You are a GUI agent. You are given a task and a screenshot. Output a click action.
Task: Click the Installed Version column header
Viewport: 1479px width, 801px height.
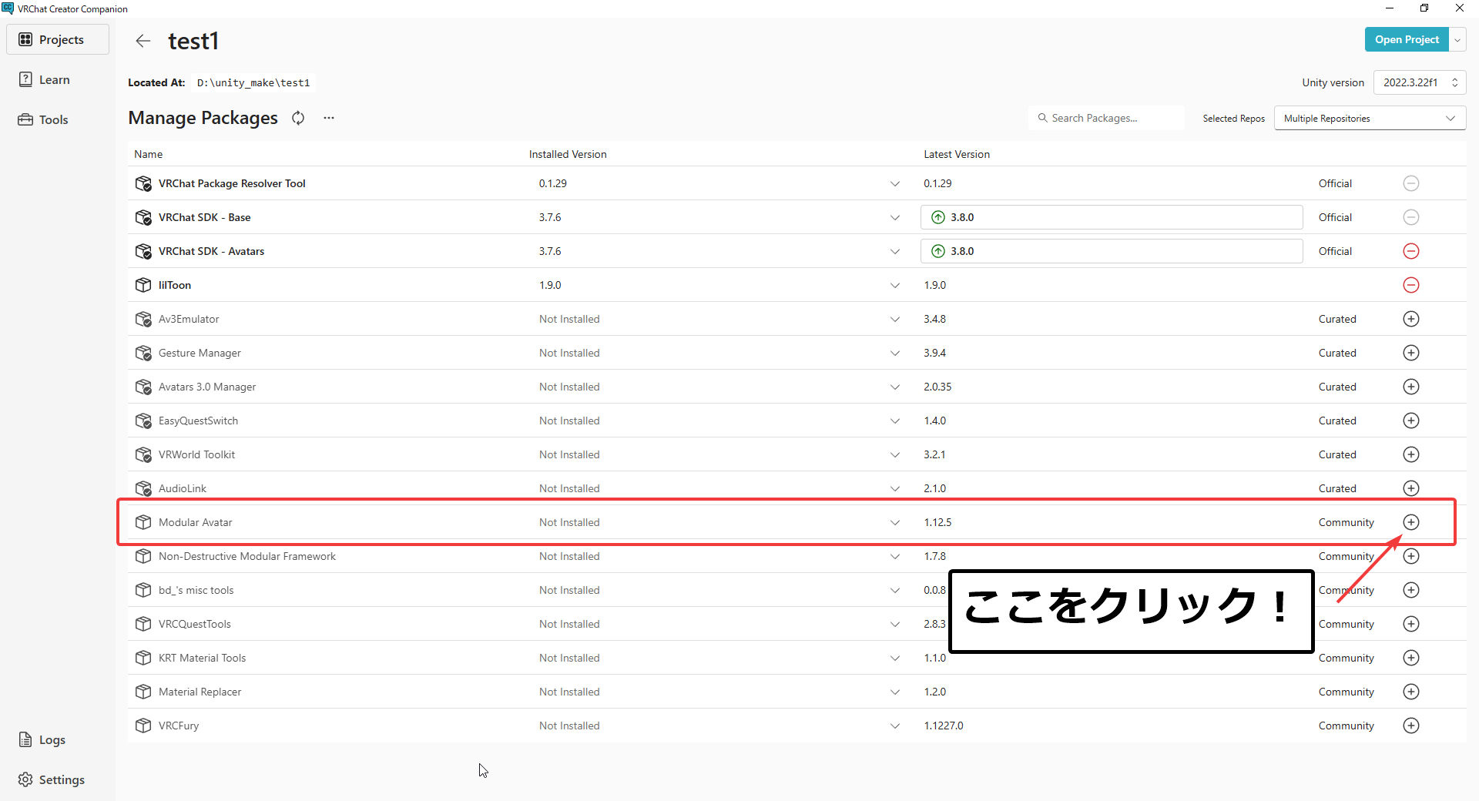(x=568, y=154)
